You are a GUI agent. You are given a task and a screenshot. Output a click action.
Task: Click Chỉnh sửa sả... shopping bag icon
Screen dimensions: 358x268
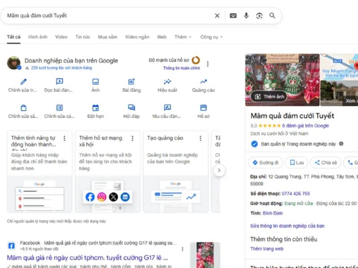pos(24,108)
